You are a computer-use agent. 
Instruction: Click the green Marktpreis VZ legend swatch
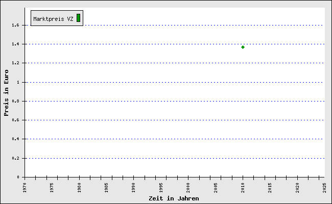point(78,18)
